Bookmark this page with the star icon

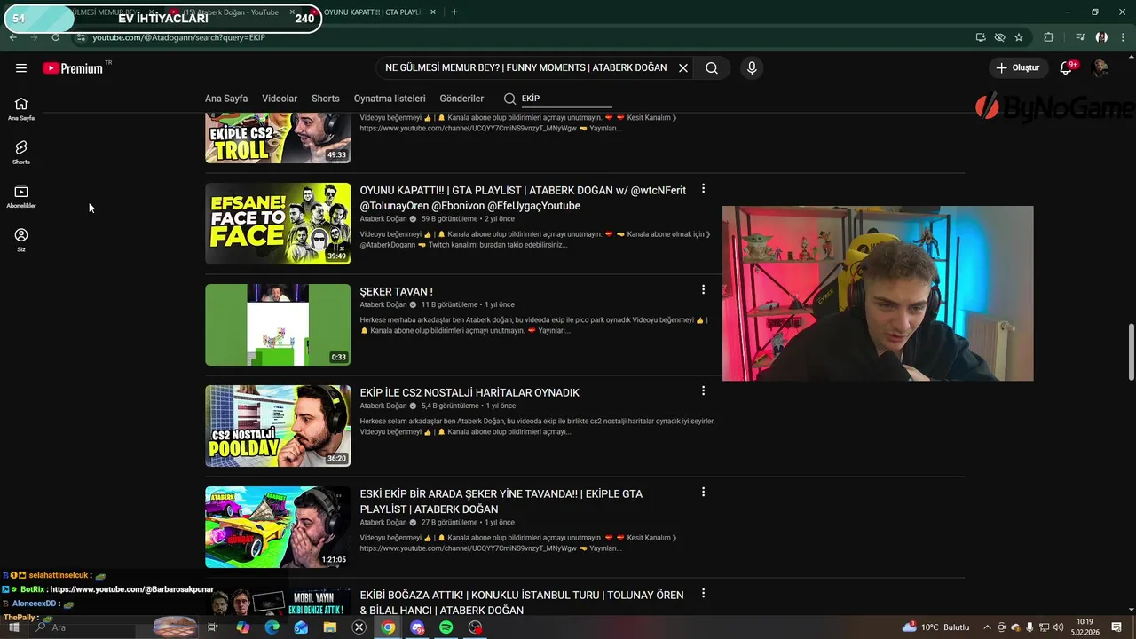click(x=1019, y=37)
